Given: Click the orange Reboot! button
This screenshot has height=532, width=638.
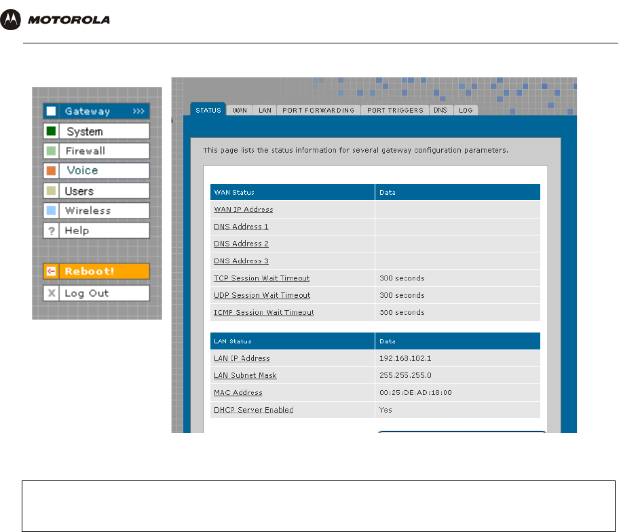Looking at the screenshot, I should 96,271.
